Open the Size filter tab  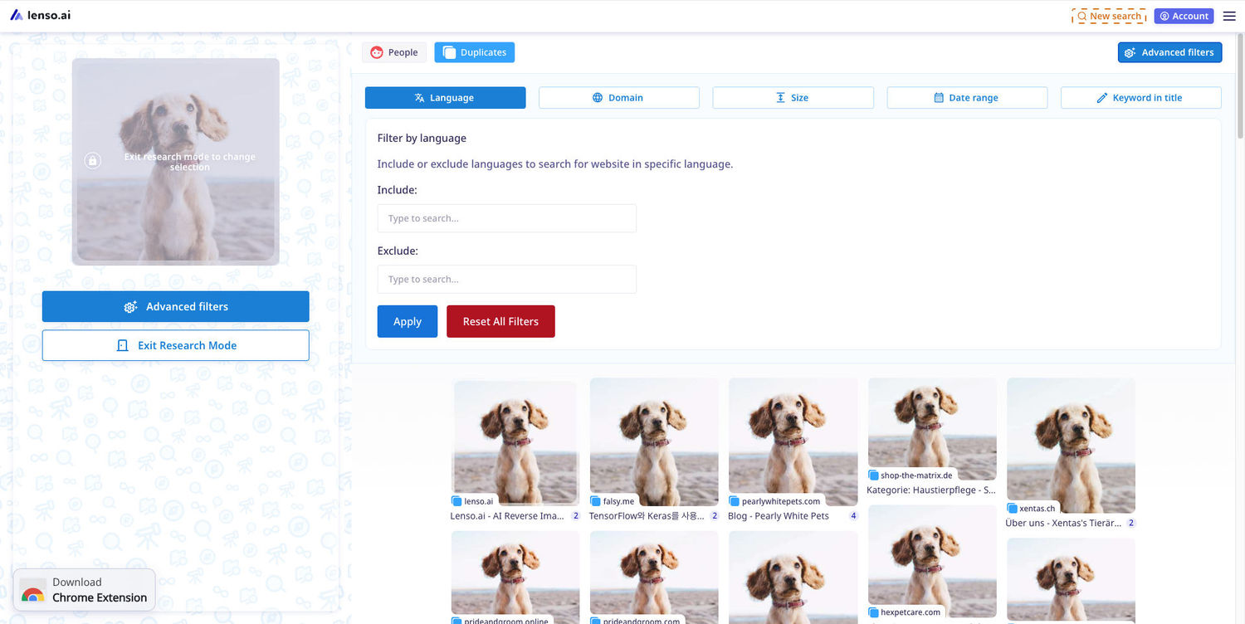793,98
